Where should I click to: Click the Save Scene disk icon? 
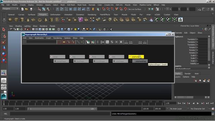[31, 9]
